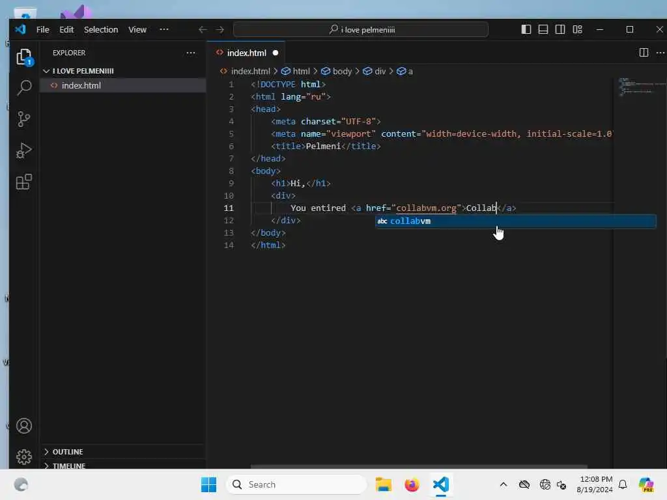The width and height of the screenshot is (667, 500).
Task: Click line number 6 in the gutter
Action: [231, 146]
